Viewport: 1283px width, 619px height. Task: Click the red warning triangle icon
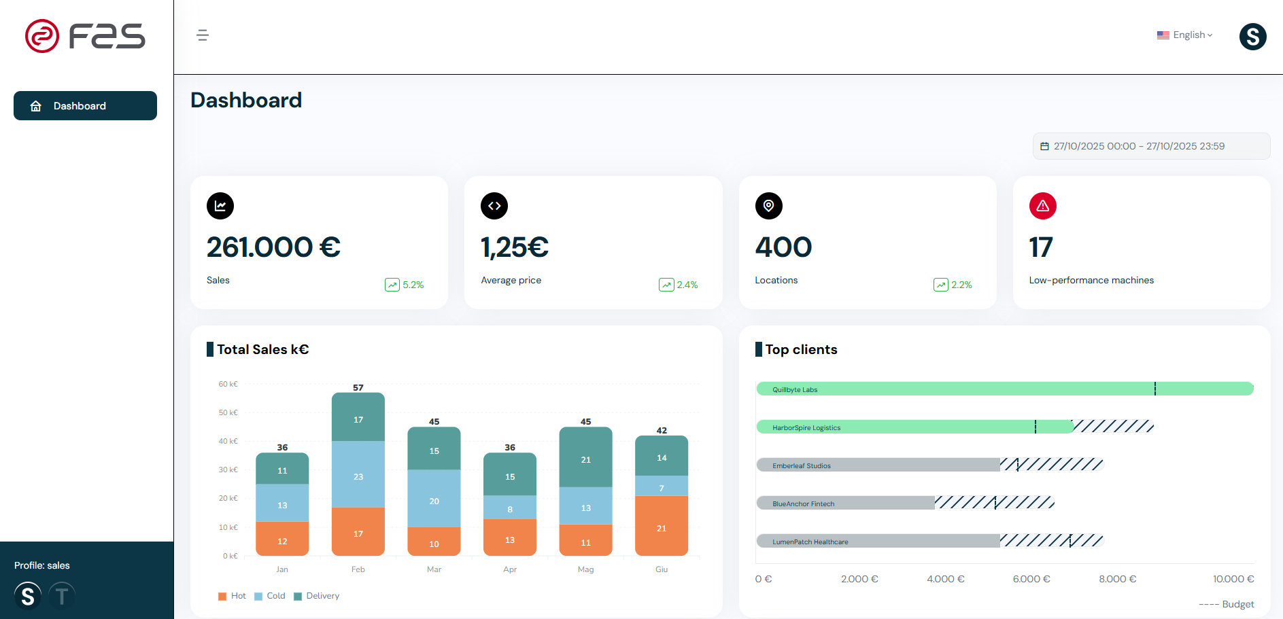click(x=1042, y=206)
